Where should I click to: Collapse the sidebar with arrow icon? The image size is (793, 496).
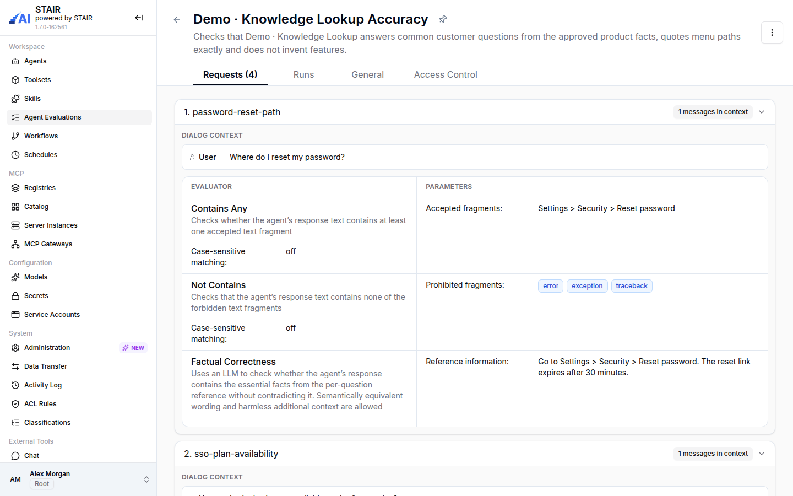139,18
